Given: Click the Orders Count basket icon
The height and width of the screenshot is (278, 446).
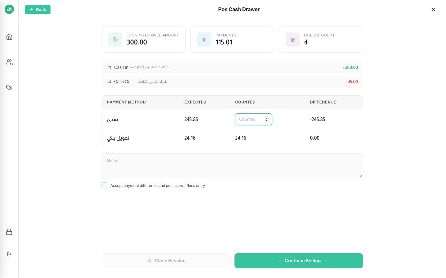Looking at the screenshot, I should [293, 40].
